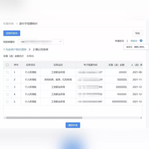The width and height of the screenshot is (149, 149).
Task: Click the 实缴（退）金额 column header
Action: coord(116,65)
